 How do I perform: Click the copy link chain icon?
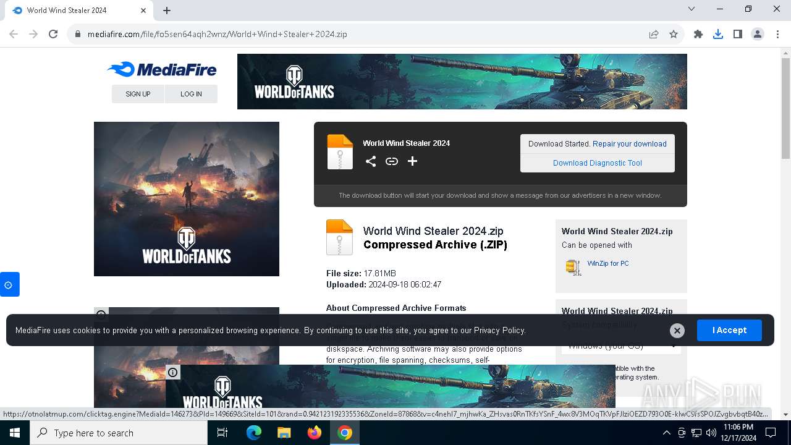coord(392,161)
